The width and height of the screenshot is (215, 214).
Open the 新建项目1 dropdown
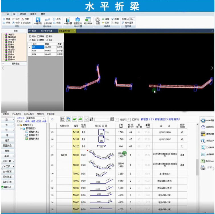coord(44,118)
